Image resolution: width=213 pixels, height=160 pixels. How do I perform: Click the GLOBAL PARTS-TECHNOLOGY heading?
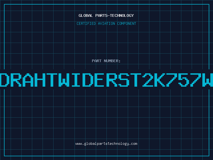point(106,15)
